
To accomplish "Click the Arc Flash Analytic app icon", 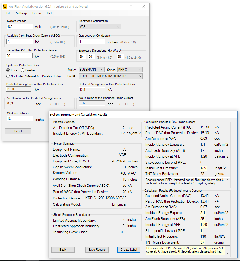I will [x=5, y=7].
